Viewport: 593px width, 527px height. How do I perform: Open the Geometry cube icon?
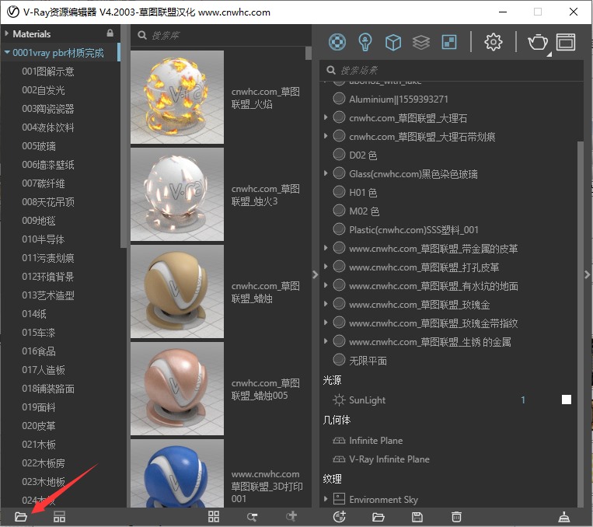(393, 43)
